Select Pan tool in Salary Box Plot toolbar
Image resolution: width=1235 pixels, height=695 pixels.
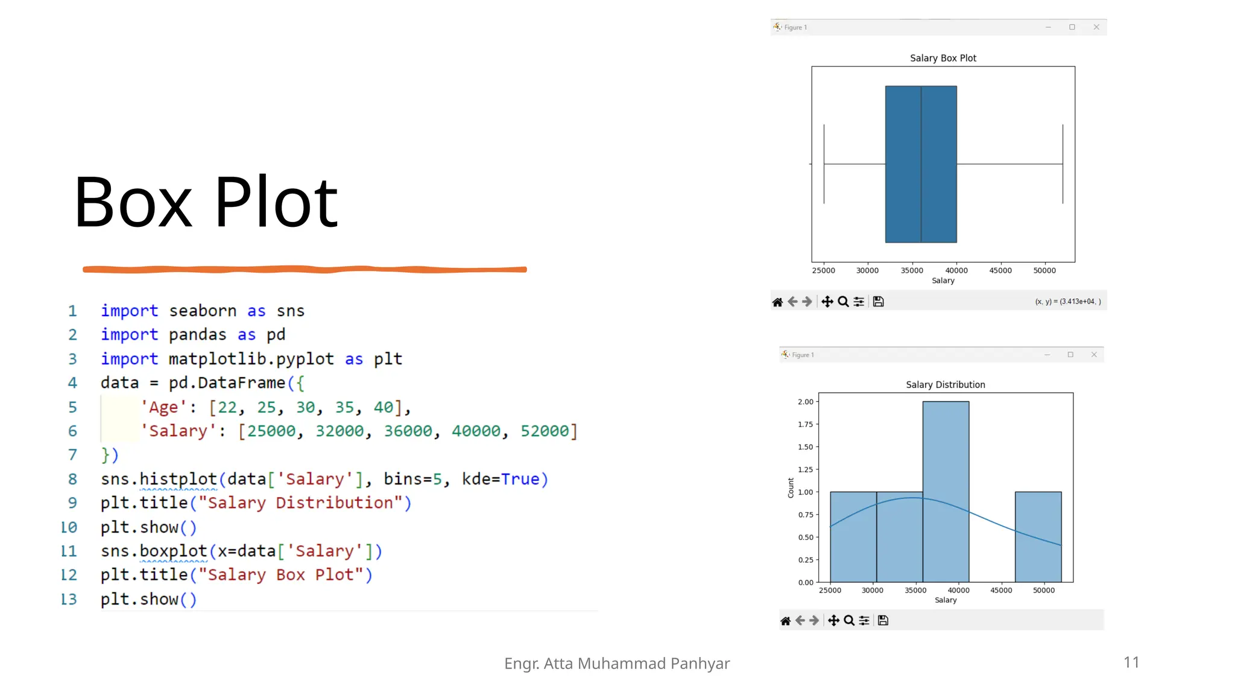827,302
